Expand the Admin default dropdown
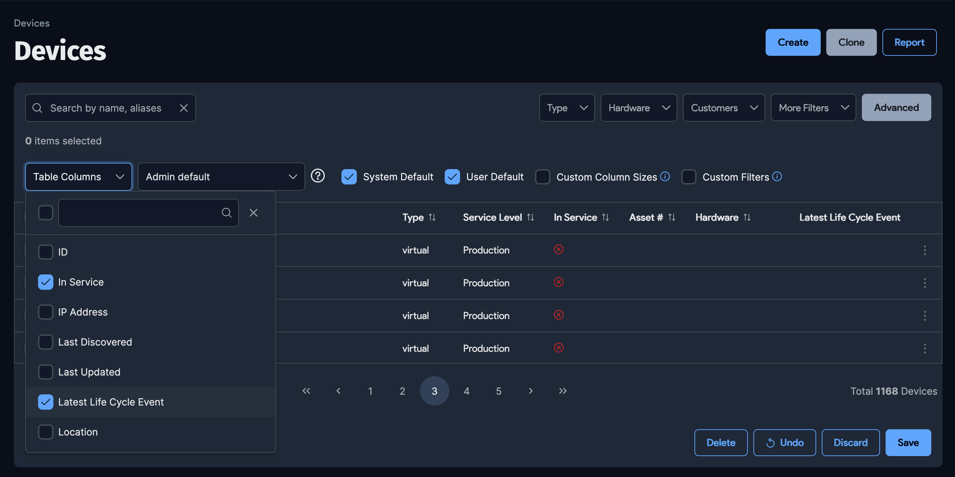Image resolution: width=955 pixels, height=477 pixels. point(221,177)
